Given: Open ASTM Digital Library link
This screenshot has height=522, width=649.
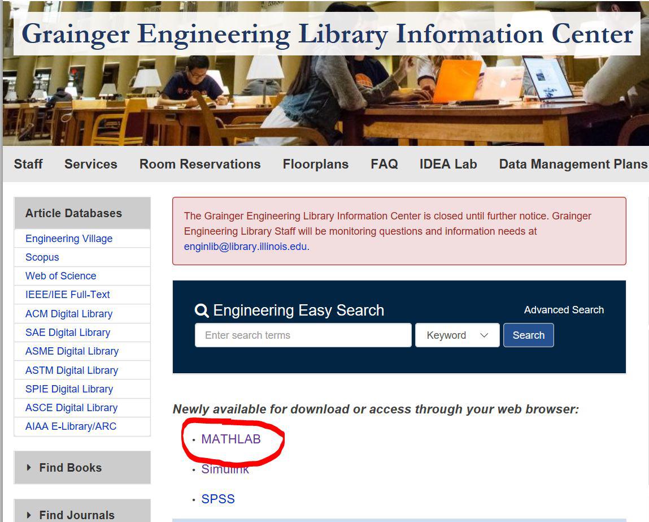Looking at the screenshot, I should (x=72, y=370).
